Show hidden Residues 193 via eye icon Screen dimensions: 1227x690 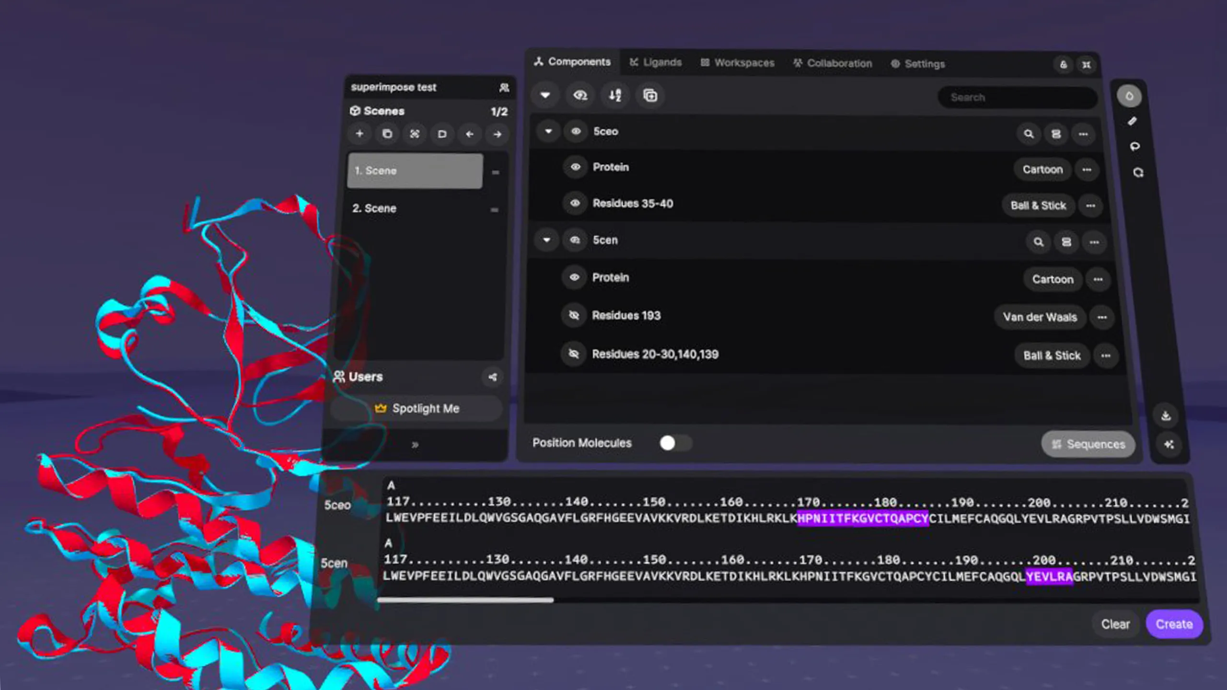point(574,315)
